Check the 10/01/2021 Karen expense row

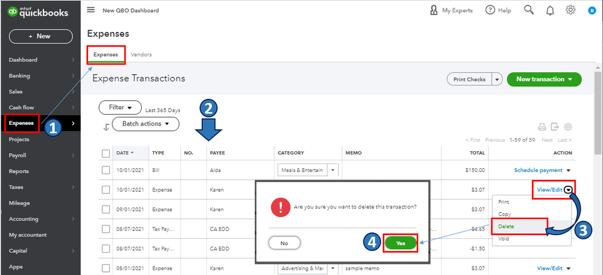tap(106, 190)
